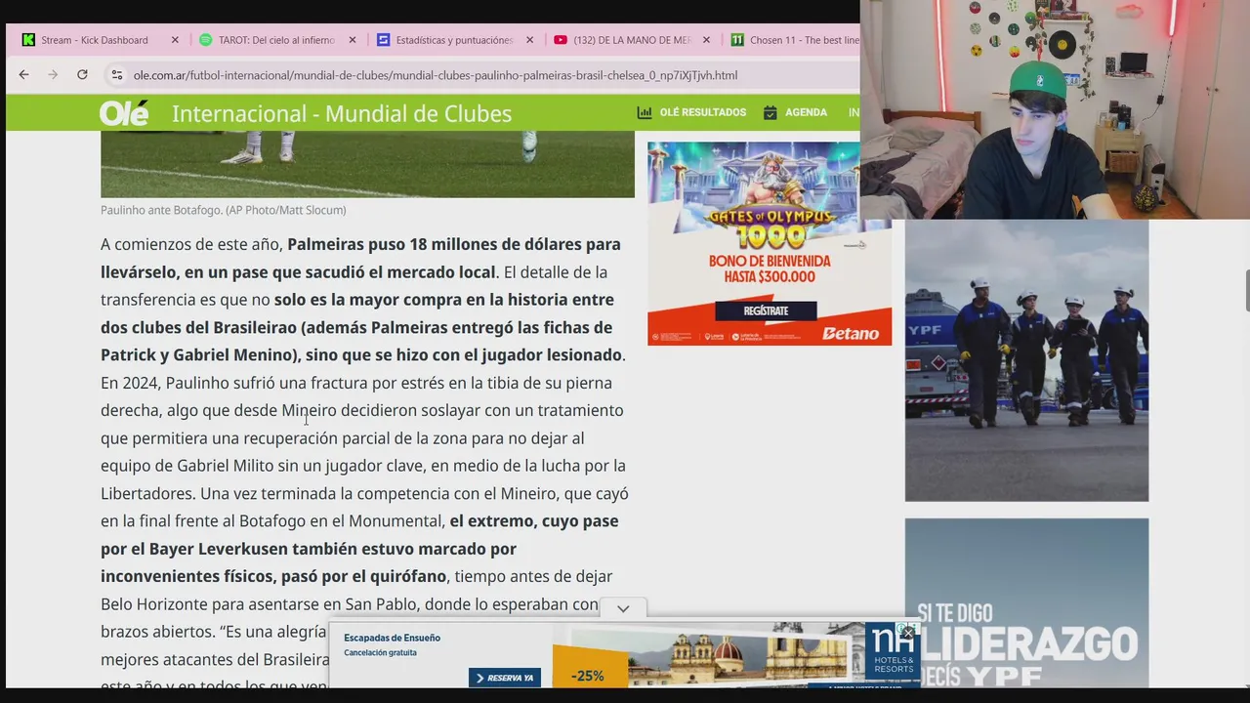Click the Olé logo

click(124, 113)
